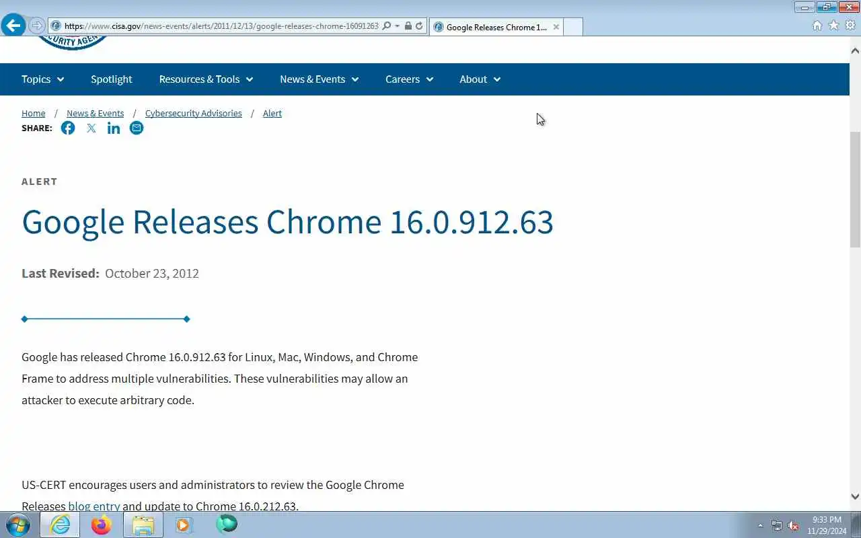Share the page on LinkedIn
Viewport: 861px width, 538px height.
tap(114, 128)
